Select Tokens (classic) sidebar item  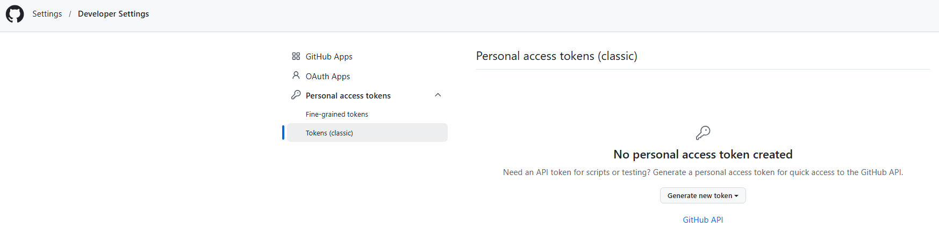tap(367, 133)
